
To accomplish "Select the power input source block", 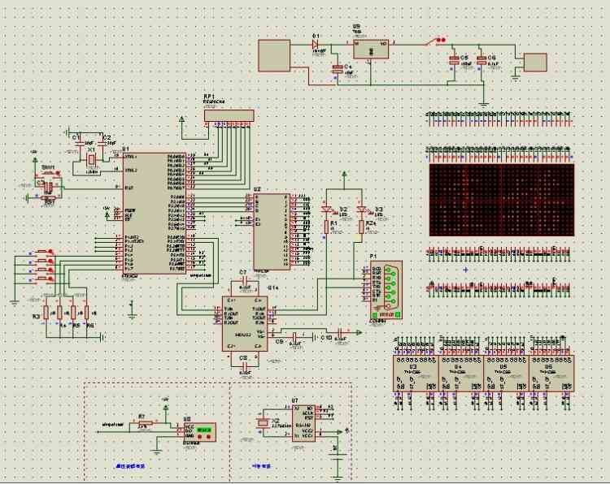I will point(274,55).
